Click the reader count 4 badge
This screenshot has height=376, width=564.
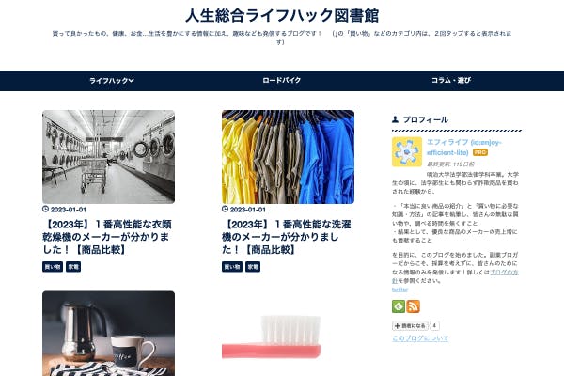pyautogui.click(x=434, y=325)
